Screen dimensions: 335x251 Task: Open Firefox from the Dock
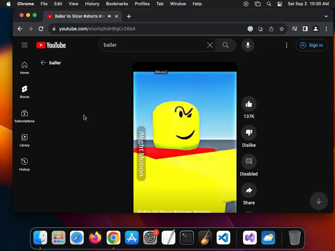[95, 238]
